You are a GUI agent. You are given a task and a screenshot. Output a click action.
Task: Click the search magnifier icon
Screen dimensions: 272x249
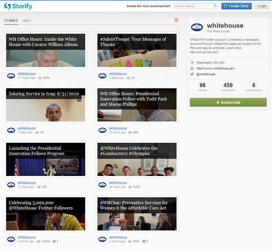tap(215, 6)
